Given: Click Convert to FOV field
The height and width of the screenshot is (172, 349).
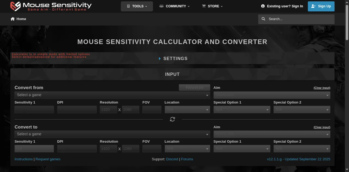Looking at the screenshot, I should pos(152,149).
